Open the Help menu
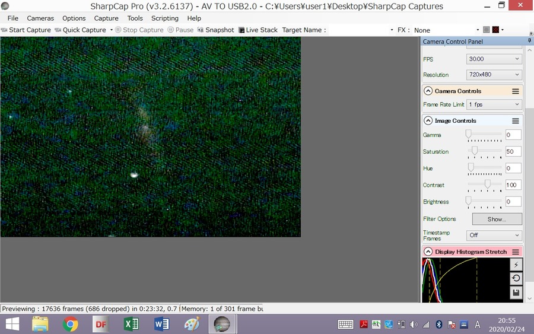 pos(194,18)
